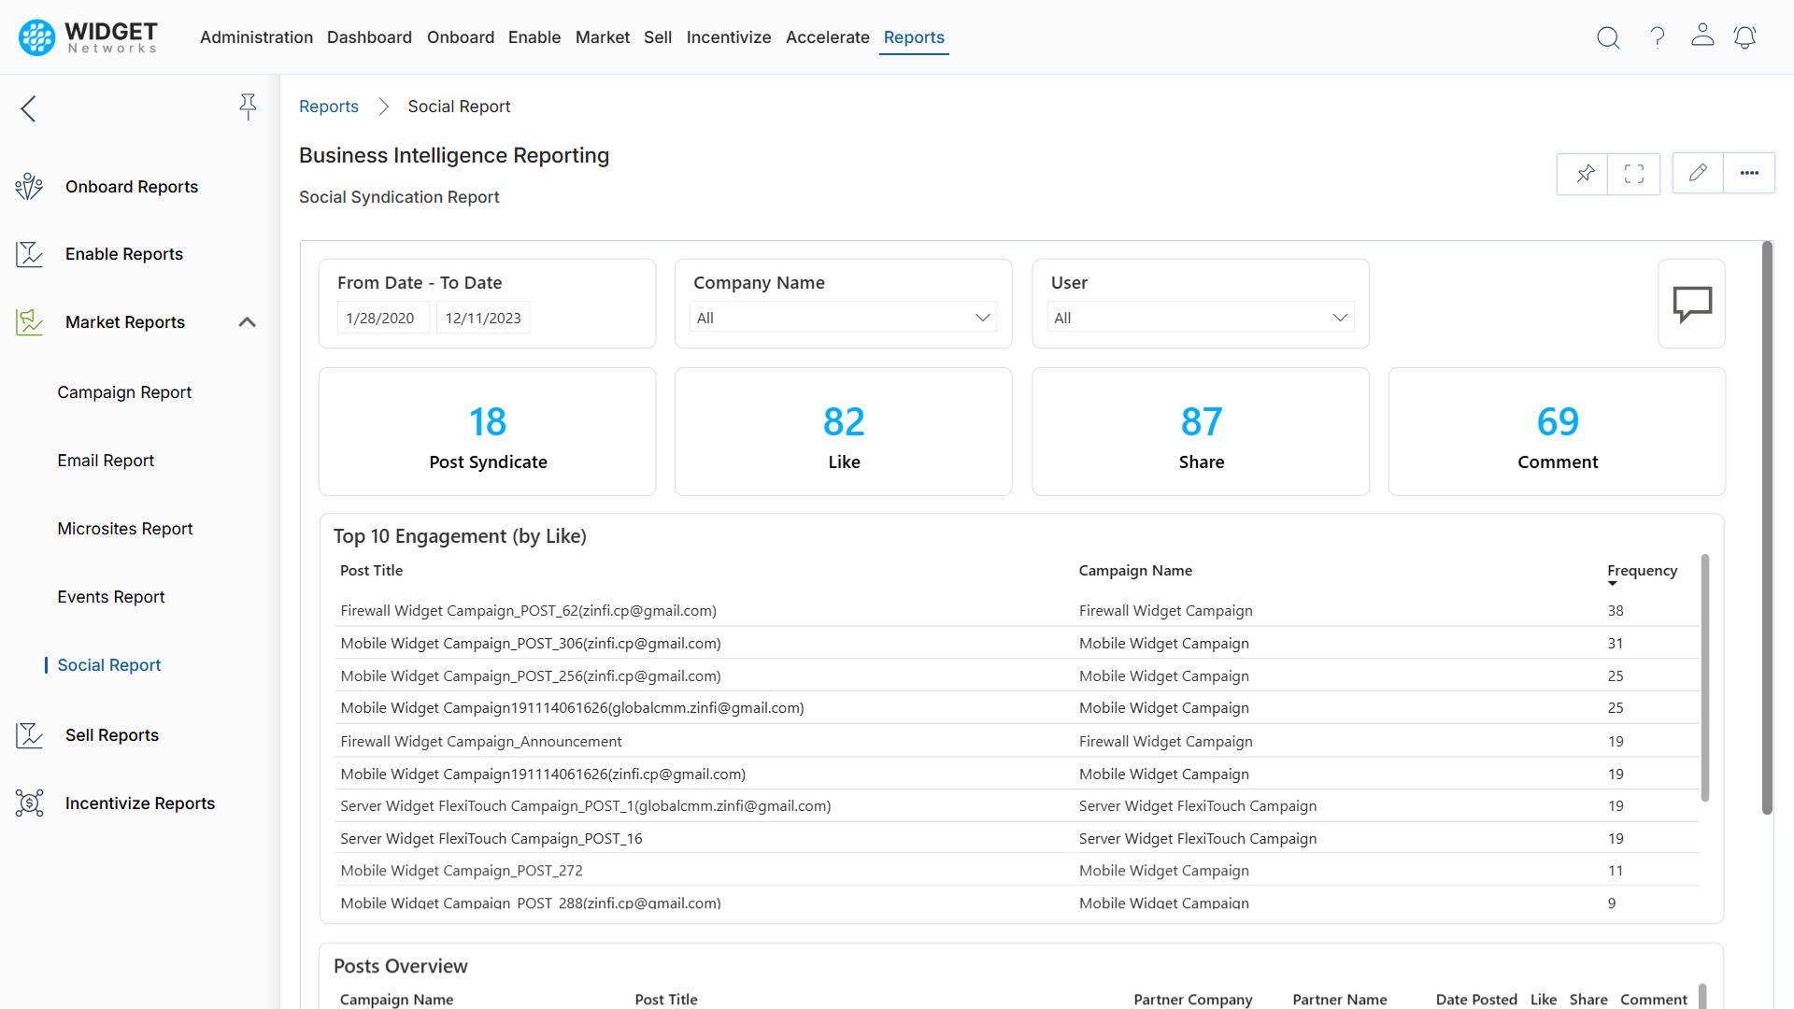Sort the Frequency column descending
Image resolution: width=1794 pixels, height=1009 pixels.
coord(1611,583)
